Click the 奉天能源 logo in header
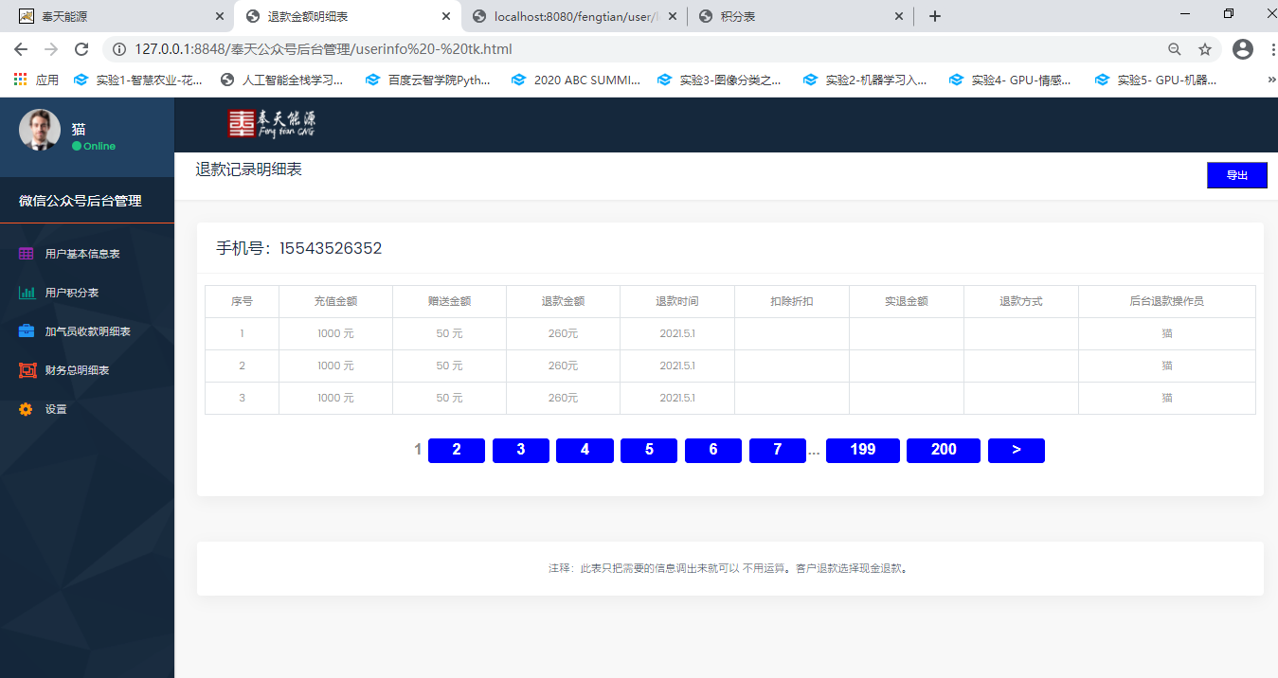Screen dimensions: 1278x678 (271, 124)
